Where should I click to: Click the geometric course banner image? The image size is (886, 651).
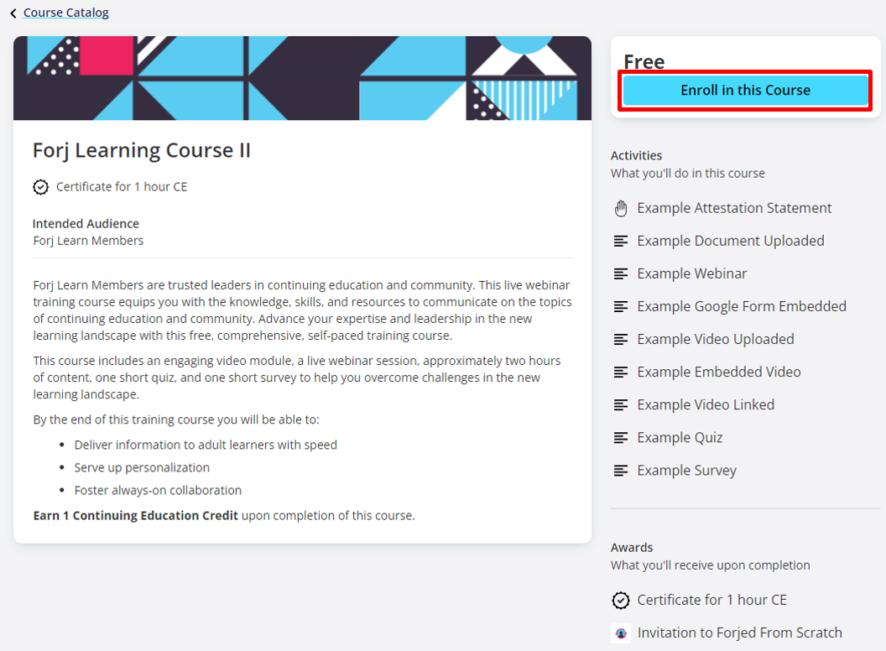click(302, 78)
